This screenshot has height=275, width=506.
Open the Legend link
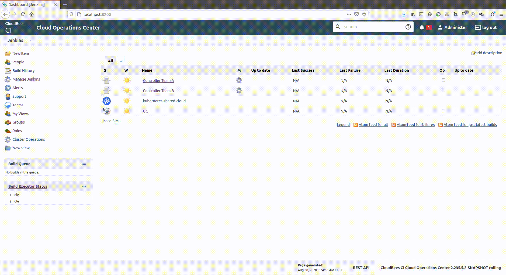(343, 125)
